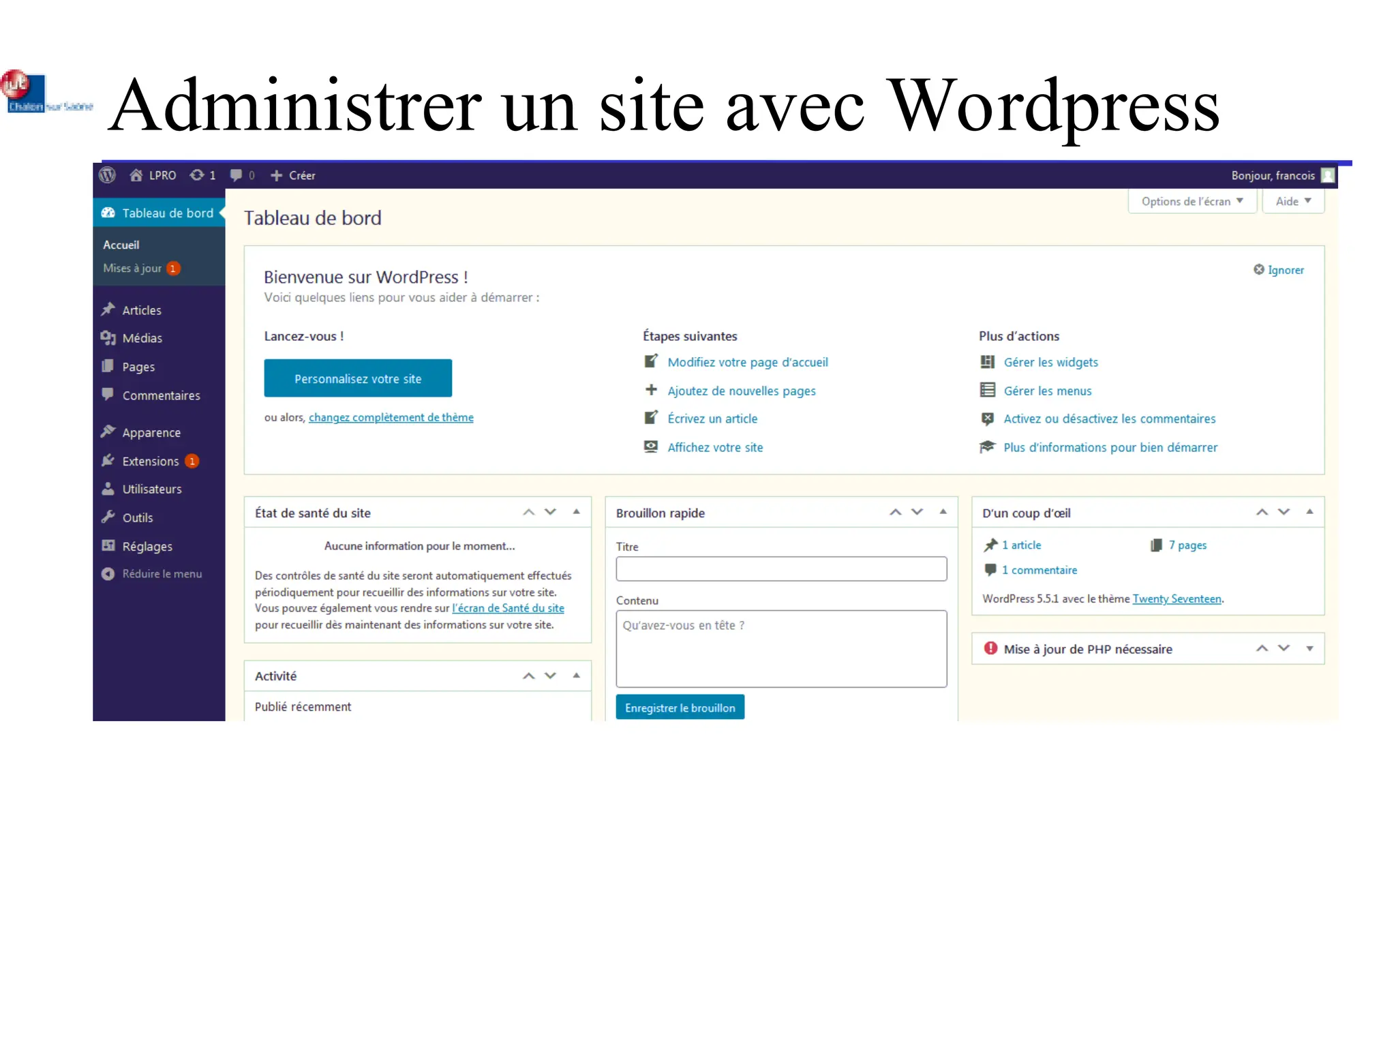Screen dimensions: 1396x1047
Task: Expand the Aide dropdown
Action: [1293, 201]
